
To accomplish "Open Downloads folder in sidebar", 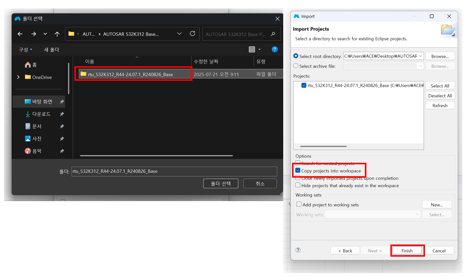I will (x=41, y=114).
